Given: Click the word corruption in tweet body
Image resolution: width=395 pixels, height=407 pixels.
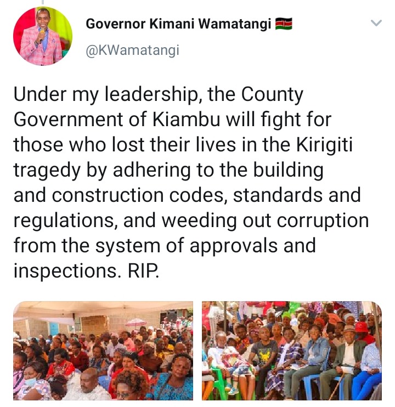Looking at the screenshot, I should point(323,221).
